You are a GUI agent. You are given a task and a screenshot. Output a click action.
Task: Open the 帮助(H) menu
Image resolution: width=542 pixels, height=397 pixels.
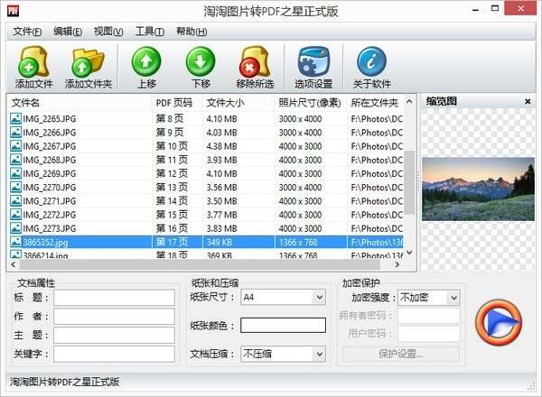tap(192, 32)
